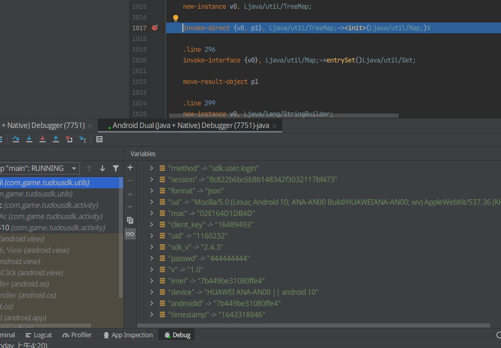Image resolution: width=501 pixels, height=348 pixels.
Task: Expand the "timestamp" variable entry
Action: tap(152, 314)
